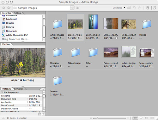The image size is (158, 120).
Task: Create a new folder via toolbar icon
Action: [x=129, y=8]
